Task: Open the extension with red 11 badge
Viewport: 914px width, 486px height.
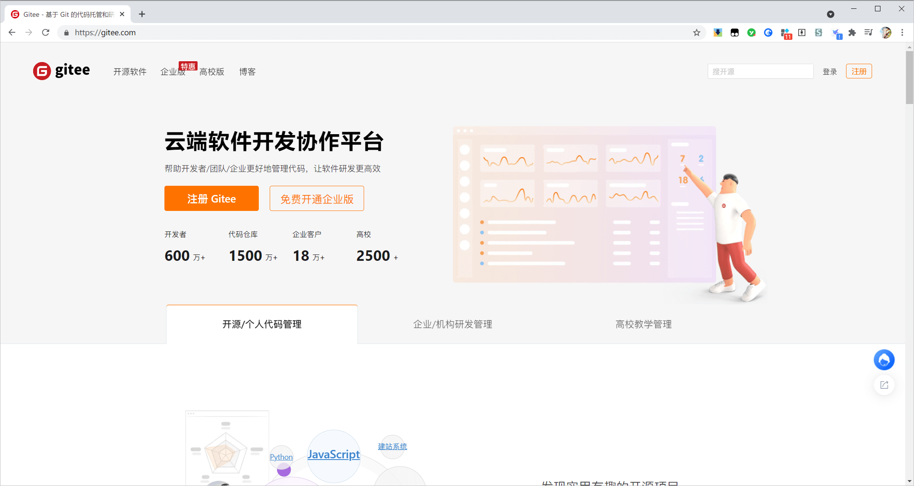Action: tap(786, 34)
